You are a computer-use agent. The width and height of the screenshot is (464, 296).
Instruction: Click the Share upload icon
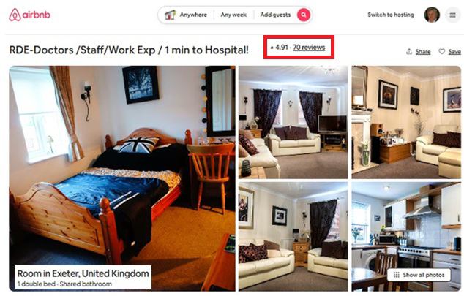click(x=409, y=51)
